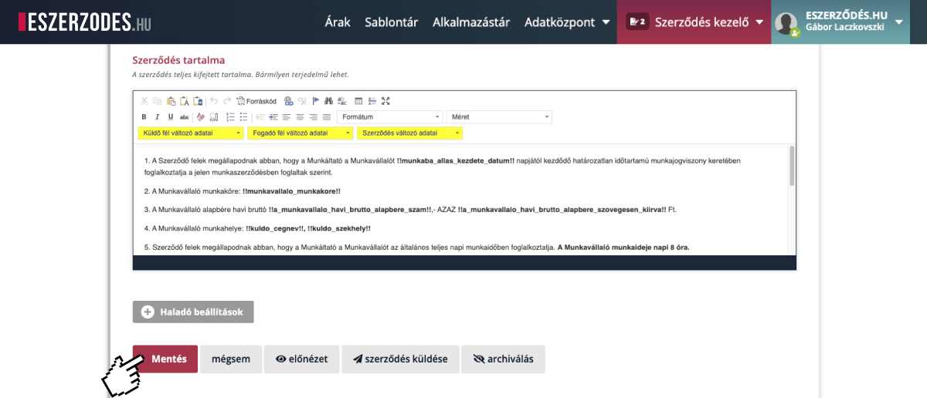Insert a table using the table icon
The width and height of the screenshot is (927, 398).
(358, 101)
